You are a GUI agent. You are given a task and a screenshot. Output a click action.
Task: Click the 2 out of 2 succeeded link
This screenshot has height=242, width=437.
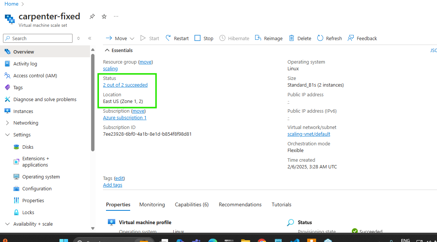pos(125,85)
